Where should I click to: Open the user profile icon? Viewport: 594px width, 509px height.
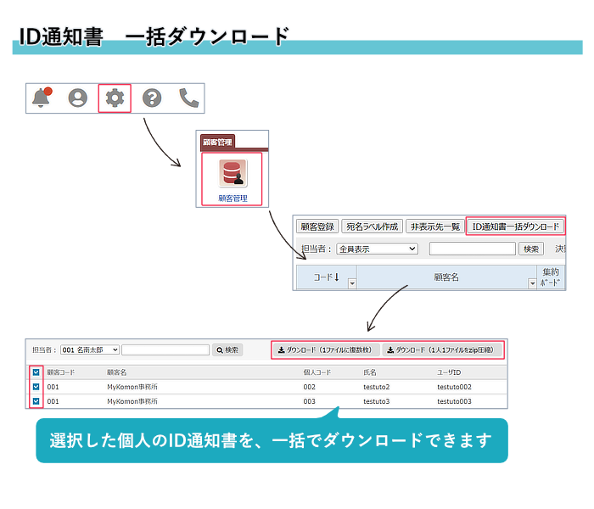78,98
